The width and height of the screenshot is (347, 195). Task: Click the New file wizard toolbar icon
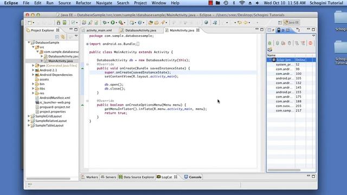click(x=29, y=23)
